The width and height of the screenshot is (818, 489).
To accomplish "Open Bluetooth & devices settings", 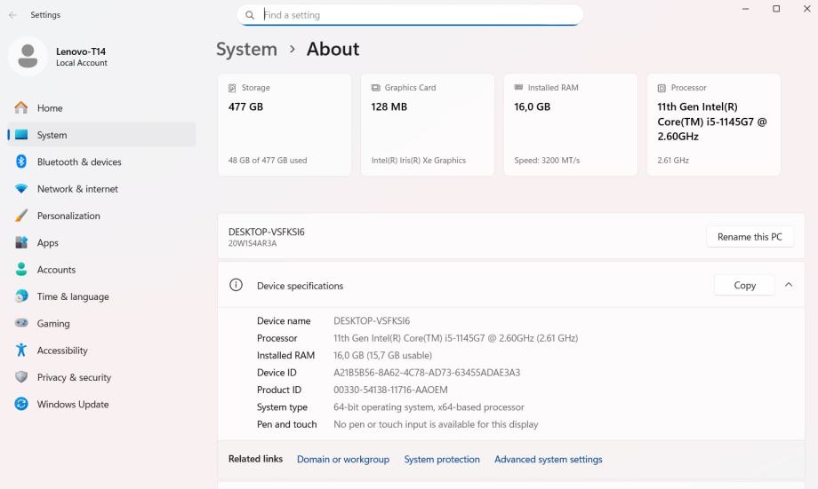I will 79,162.
